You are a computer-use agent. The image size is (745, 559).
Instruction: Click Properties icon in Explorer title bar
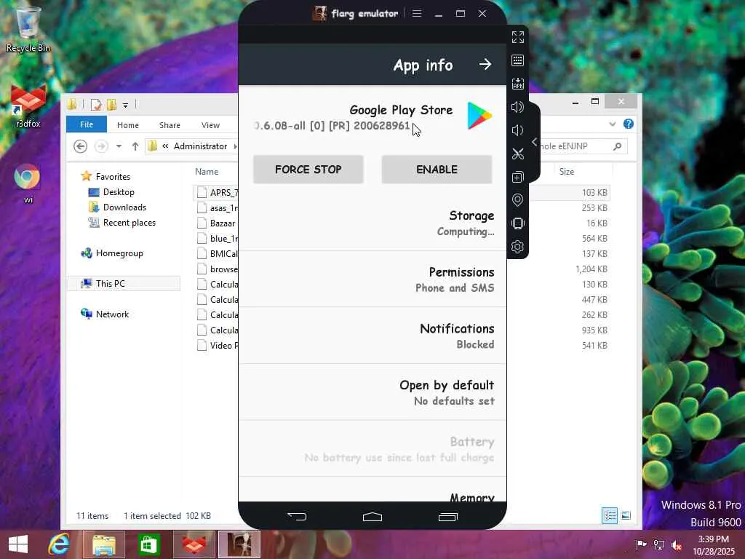point(96,105)
